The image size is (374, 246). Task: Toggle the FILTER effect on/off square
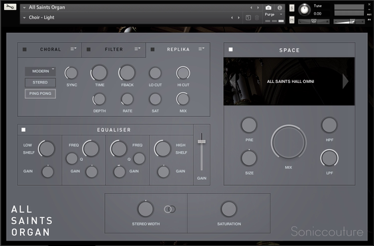(88, 49)
